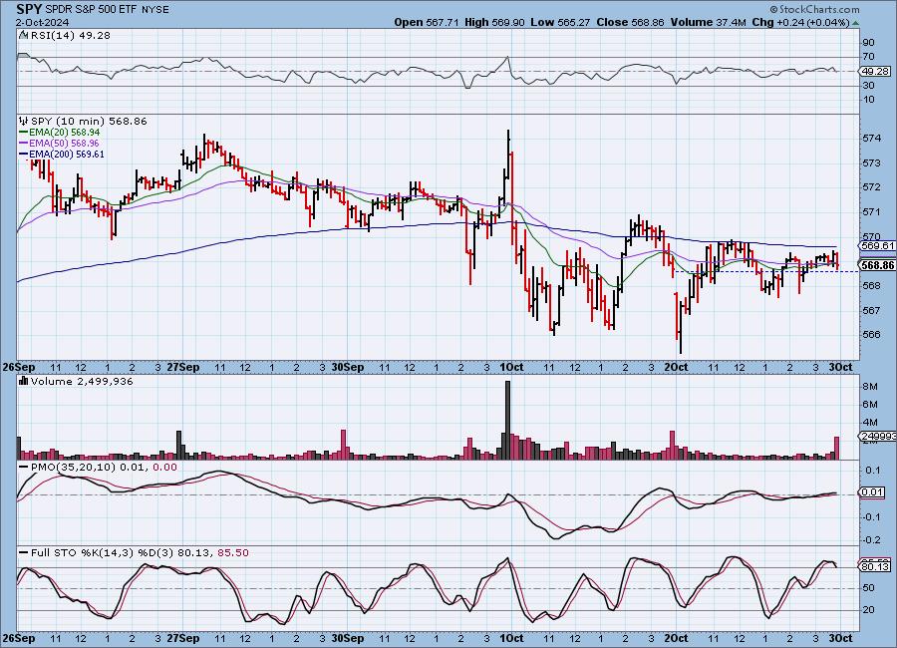The width and height of the screenshot is (897, 648).
Task: Click 27Sep on the price panel time axis
Action: point(183,368)
